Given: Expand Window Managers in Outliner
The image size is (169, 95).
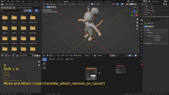Looking at the screenshot, I should click(143, 10).
